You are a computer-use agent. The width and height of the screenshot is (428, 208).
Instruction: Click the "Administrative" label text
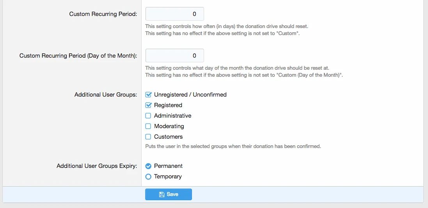pos(172,116)
